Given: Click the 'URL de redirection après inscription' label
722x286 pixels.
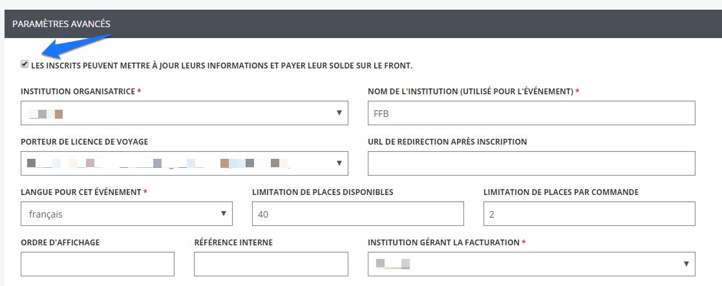Looking at the screenshot, I should [447, 142].
